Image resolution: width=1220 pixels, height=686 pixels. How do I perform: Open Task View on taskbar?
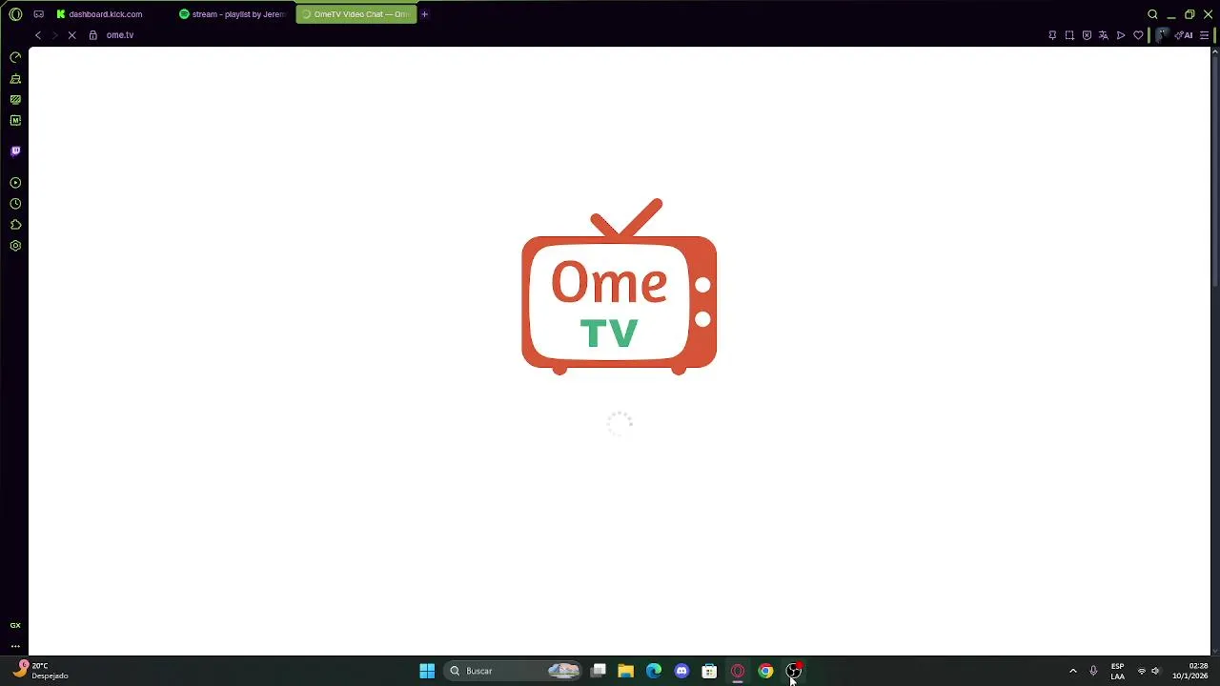[x=599, y=671]
